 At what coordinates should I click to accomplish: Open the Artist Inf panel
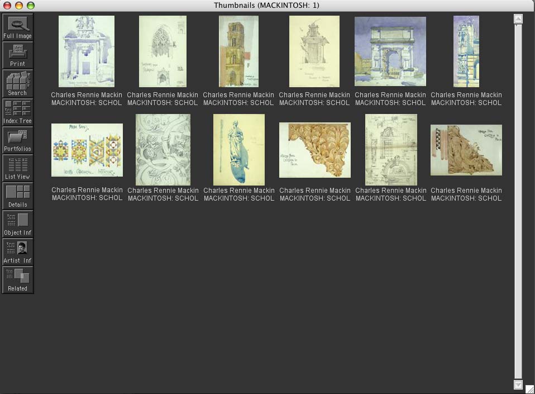pyautogui.click(x=17, y=251)
